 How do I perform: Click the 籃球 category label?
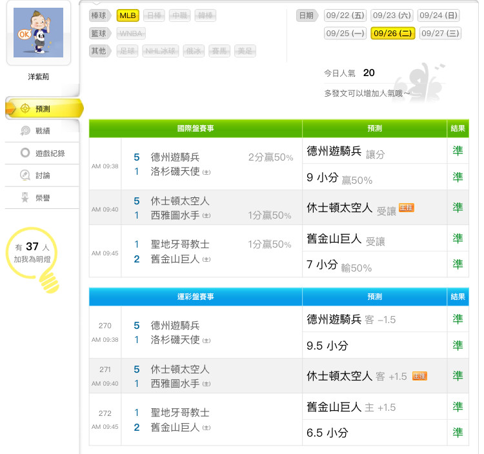[x=100, y=34]
